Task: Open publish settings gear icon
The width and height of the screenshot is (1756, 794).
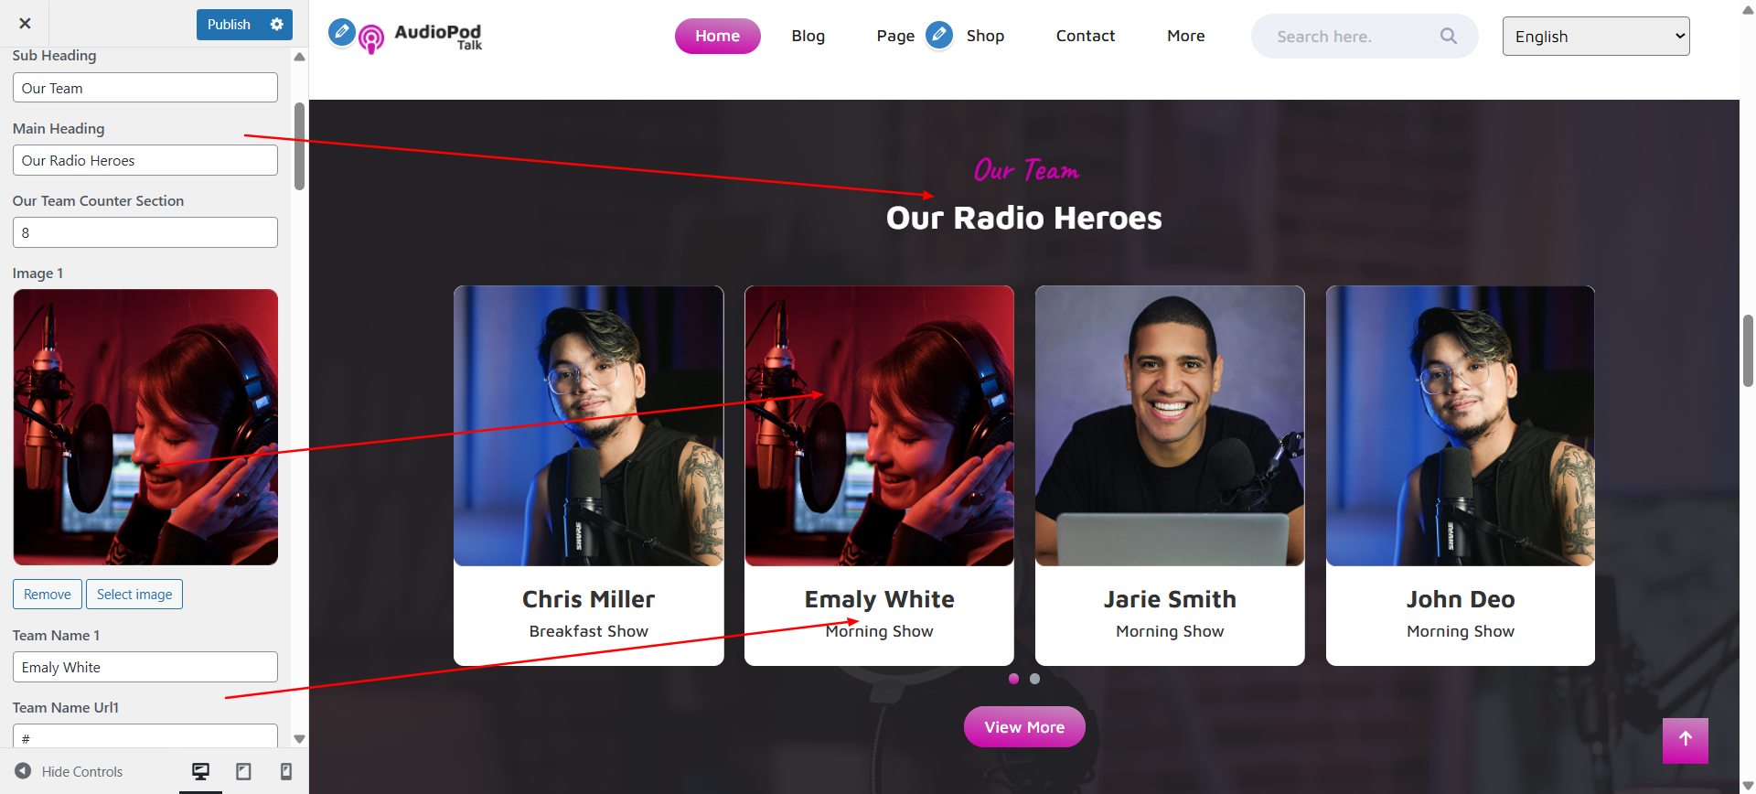Action: click(277, 25)
